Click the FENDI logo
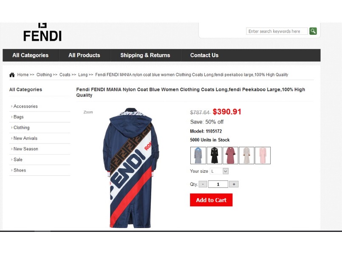 [x=42, y=32]
